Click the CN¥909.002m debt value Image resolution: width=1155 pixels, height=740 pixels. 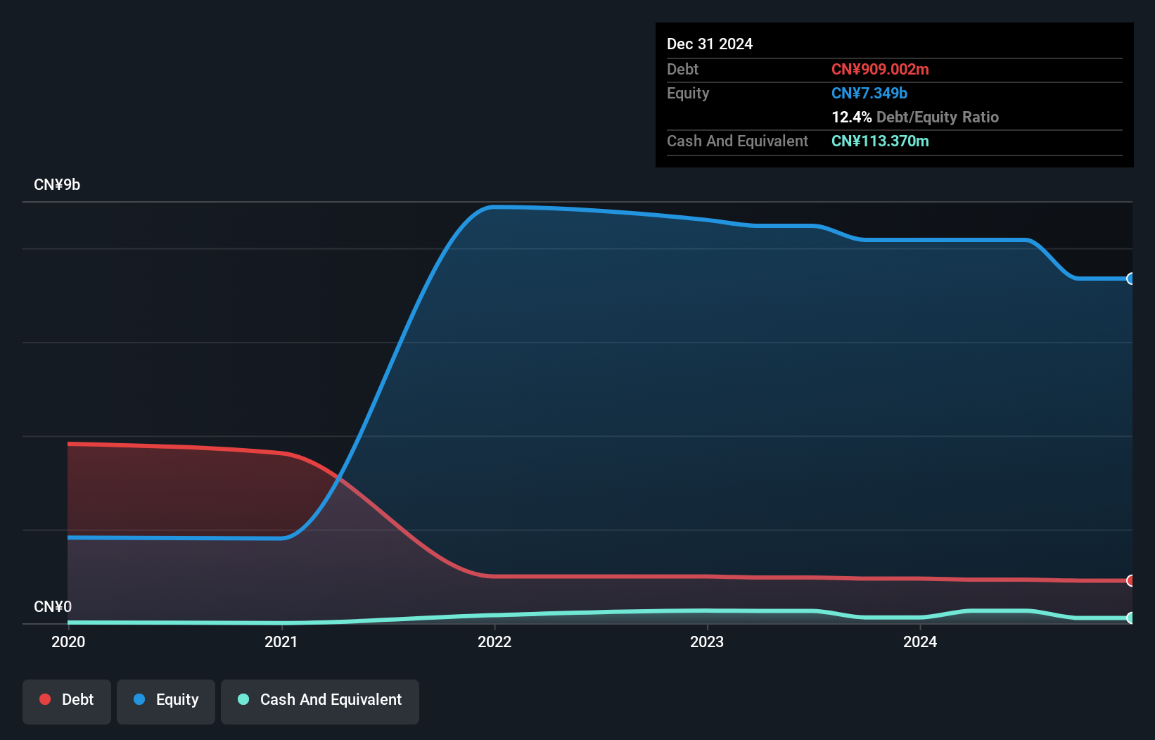(880, 69)
